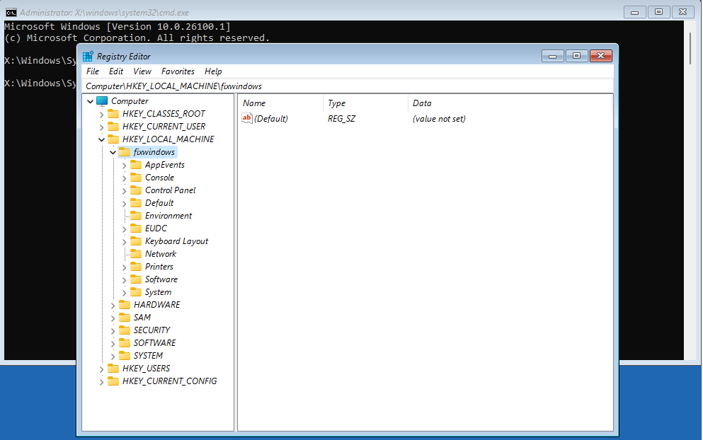Expand the HKEY_CURRENT_CONFIG arrow
This screenshot has width=703, height=440.
click(101, 382)
